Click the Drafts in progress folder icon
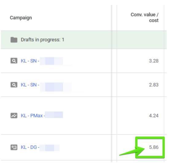Image resolution: width=170 pixels, height=165 pixels. tap(14, 40)
